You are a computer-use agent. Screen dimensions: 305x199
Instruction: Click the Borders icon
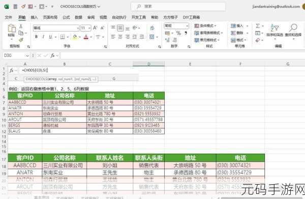[x=63, y=37]
